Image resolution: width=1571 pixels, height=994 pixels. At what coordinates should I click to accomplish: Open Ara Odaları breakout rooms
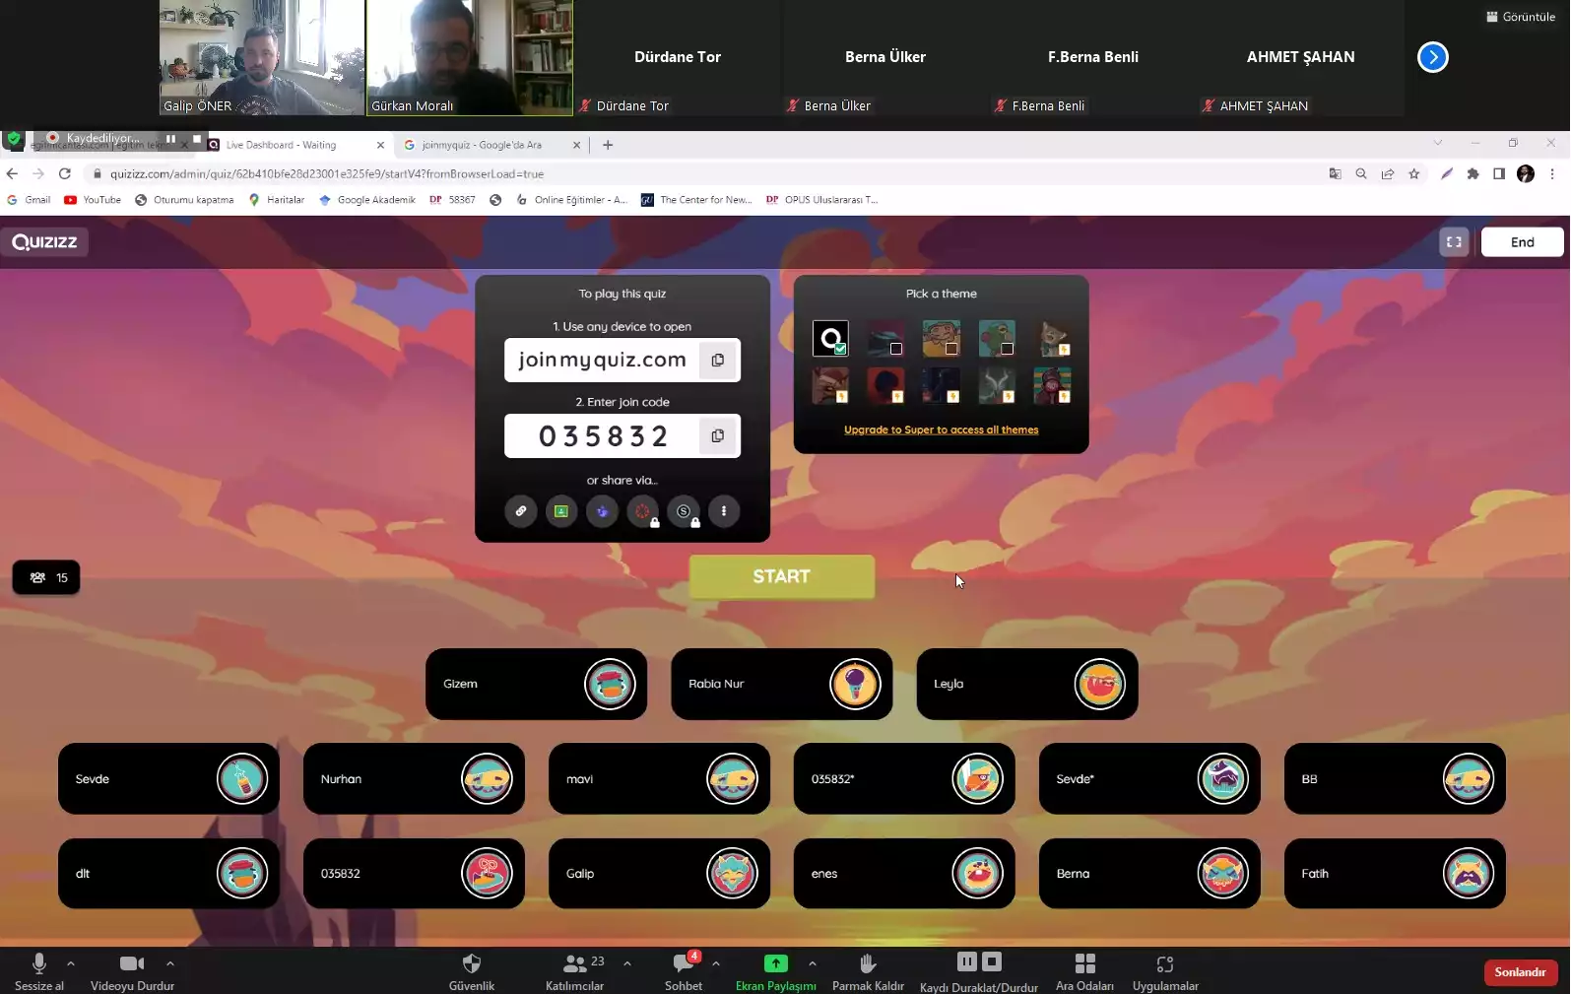point(1084,971)
